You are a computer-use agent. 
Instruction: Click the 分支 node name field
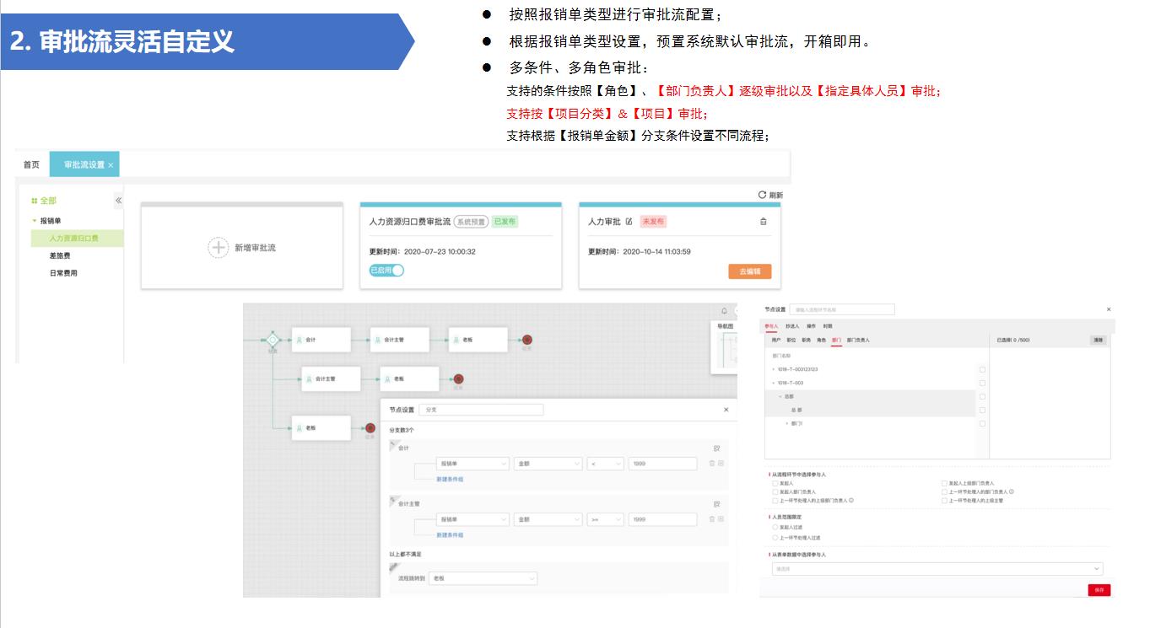tap(481, 410)
